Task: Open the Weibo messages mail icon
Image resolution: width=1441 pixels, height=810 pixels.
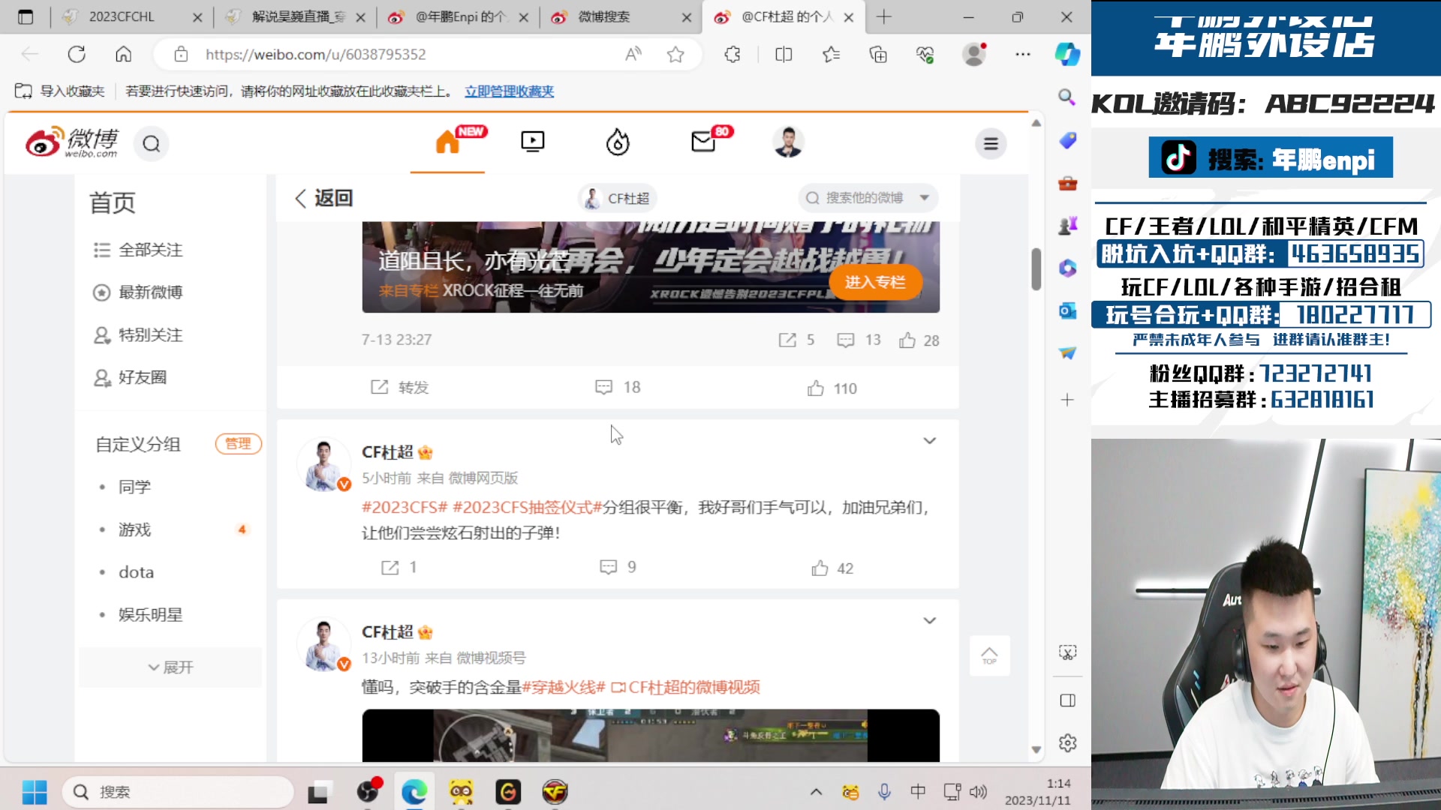Action: tap(703, 142)
